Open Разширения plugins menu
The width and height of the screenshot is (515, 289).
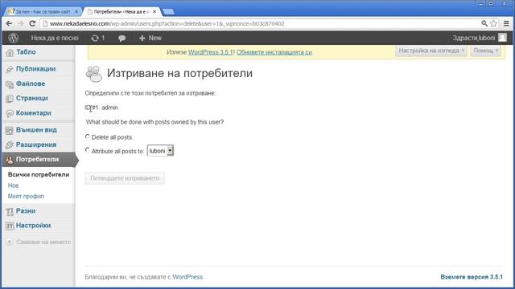point(36,144)
